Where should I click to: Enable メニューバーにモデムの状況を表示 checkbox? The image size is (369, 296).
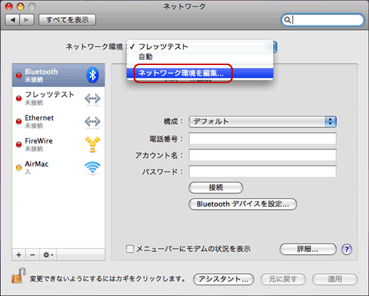[130, 248]
